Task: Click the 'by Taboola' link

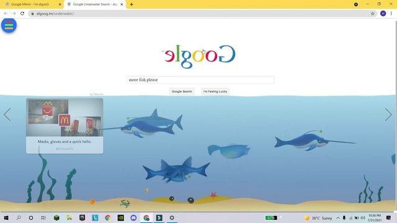Action: [97, 94]
